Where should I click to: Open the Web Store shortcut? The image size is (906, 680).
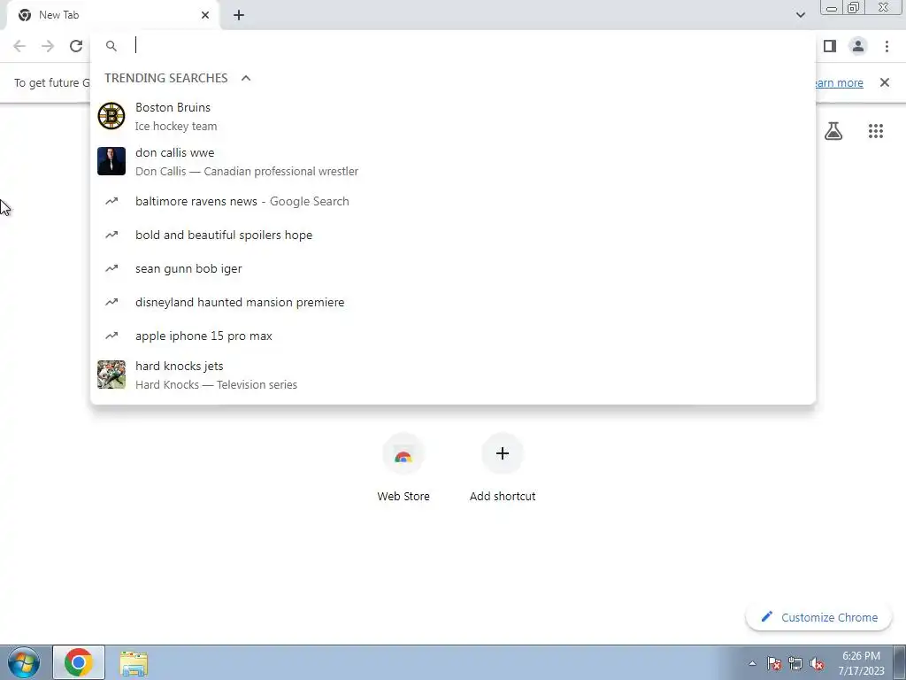pos(403,467)
